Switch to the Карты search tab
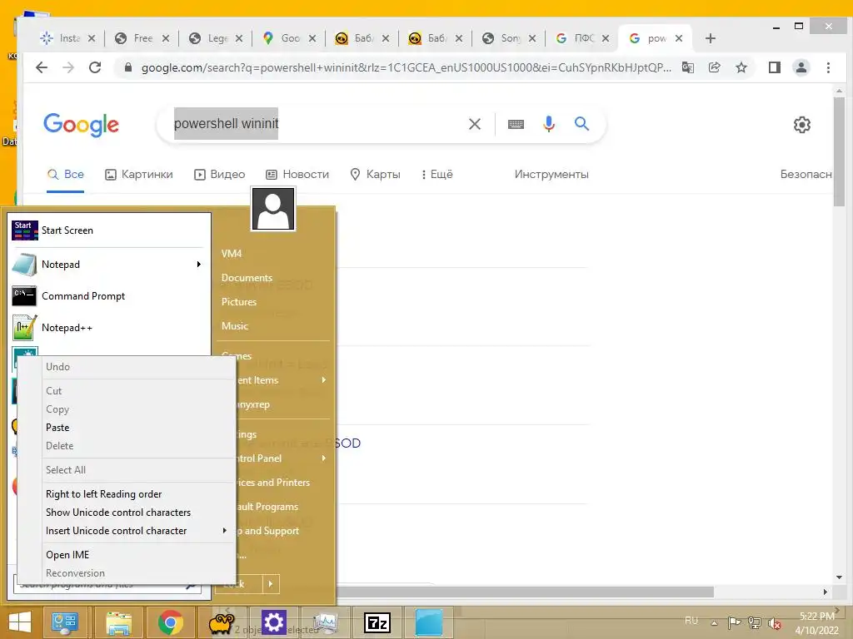The image size is (853, 639). click(376, 175)
